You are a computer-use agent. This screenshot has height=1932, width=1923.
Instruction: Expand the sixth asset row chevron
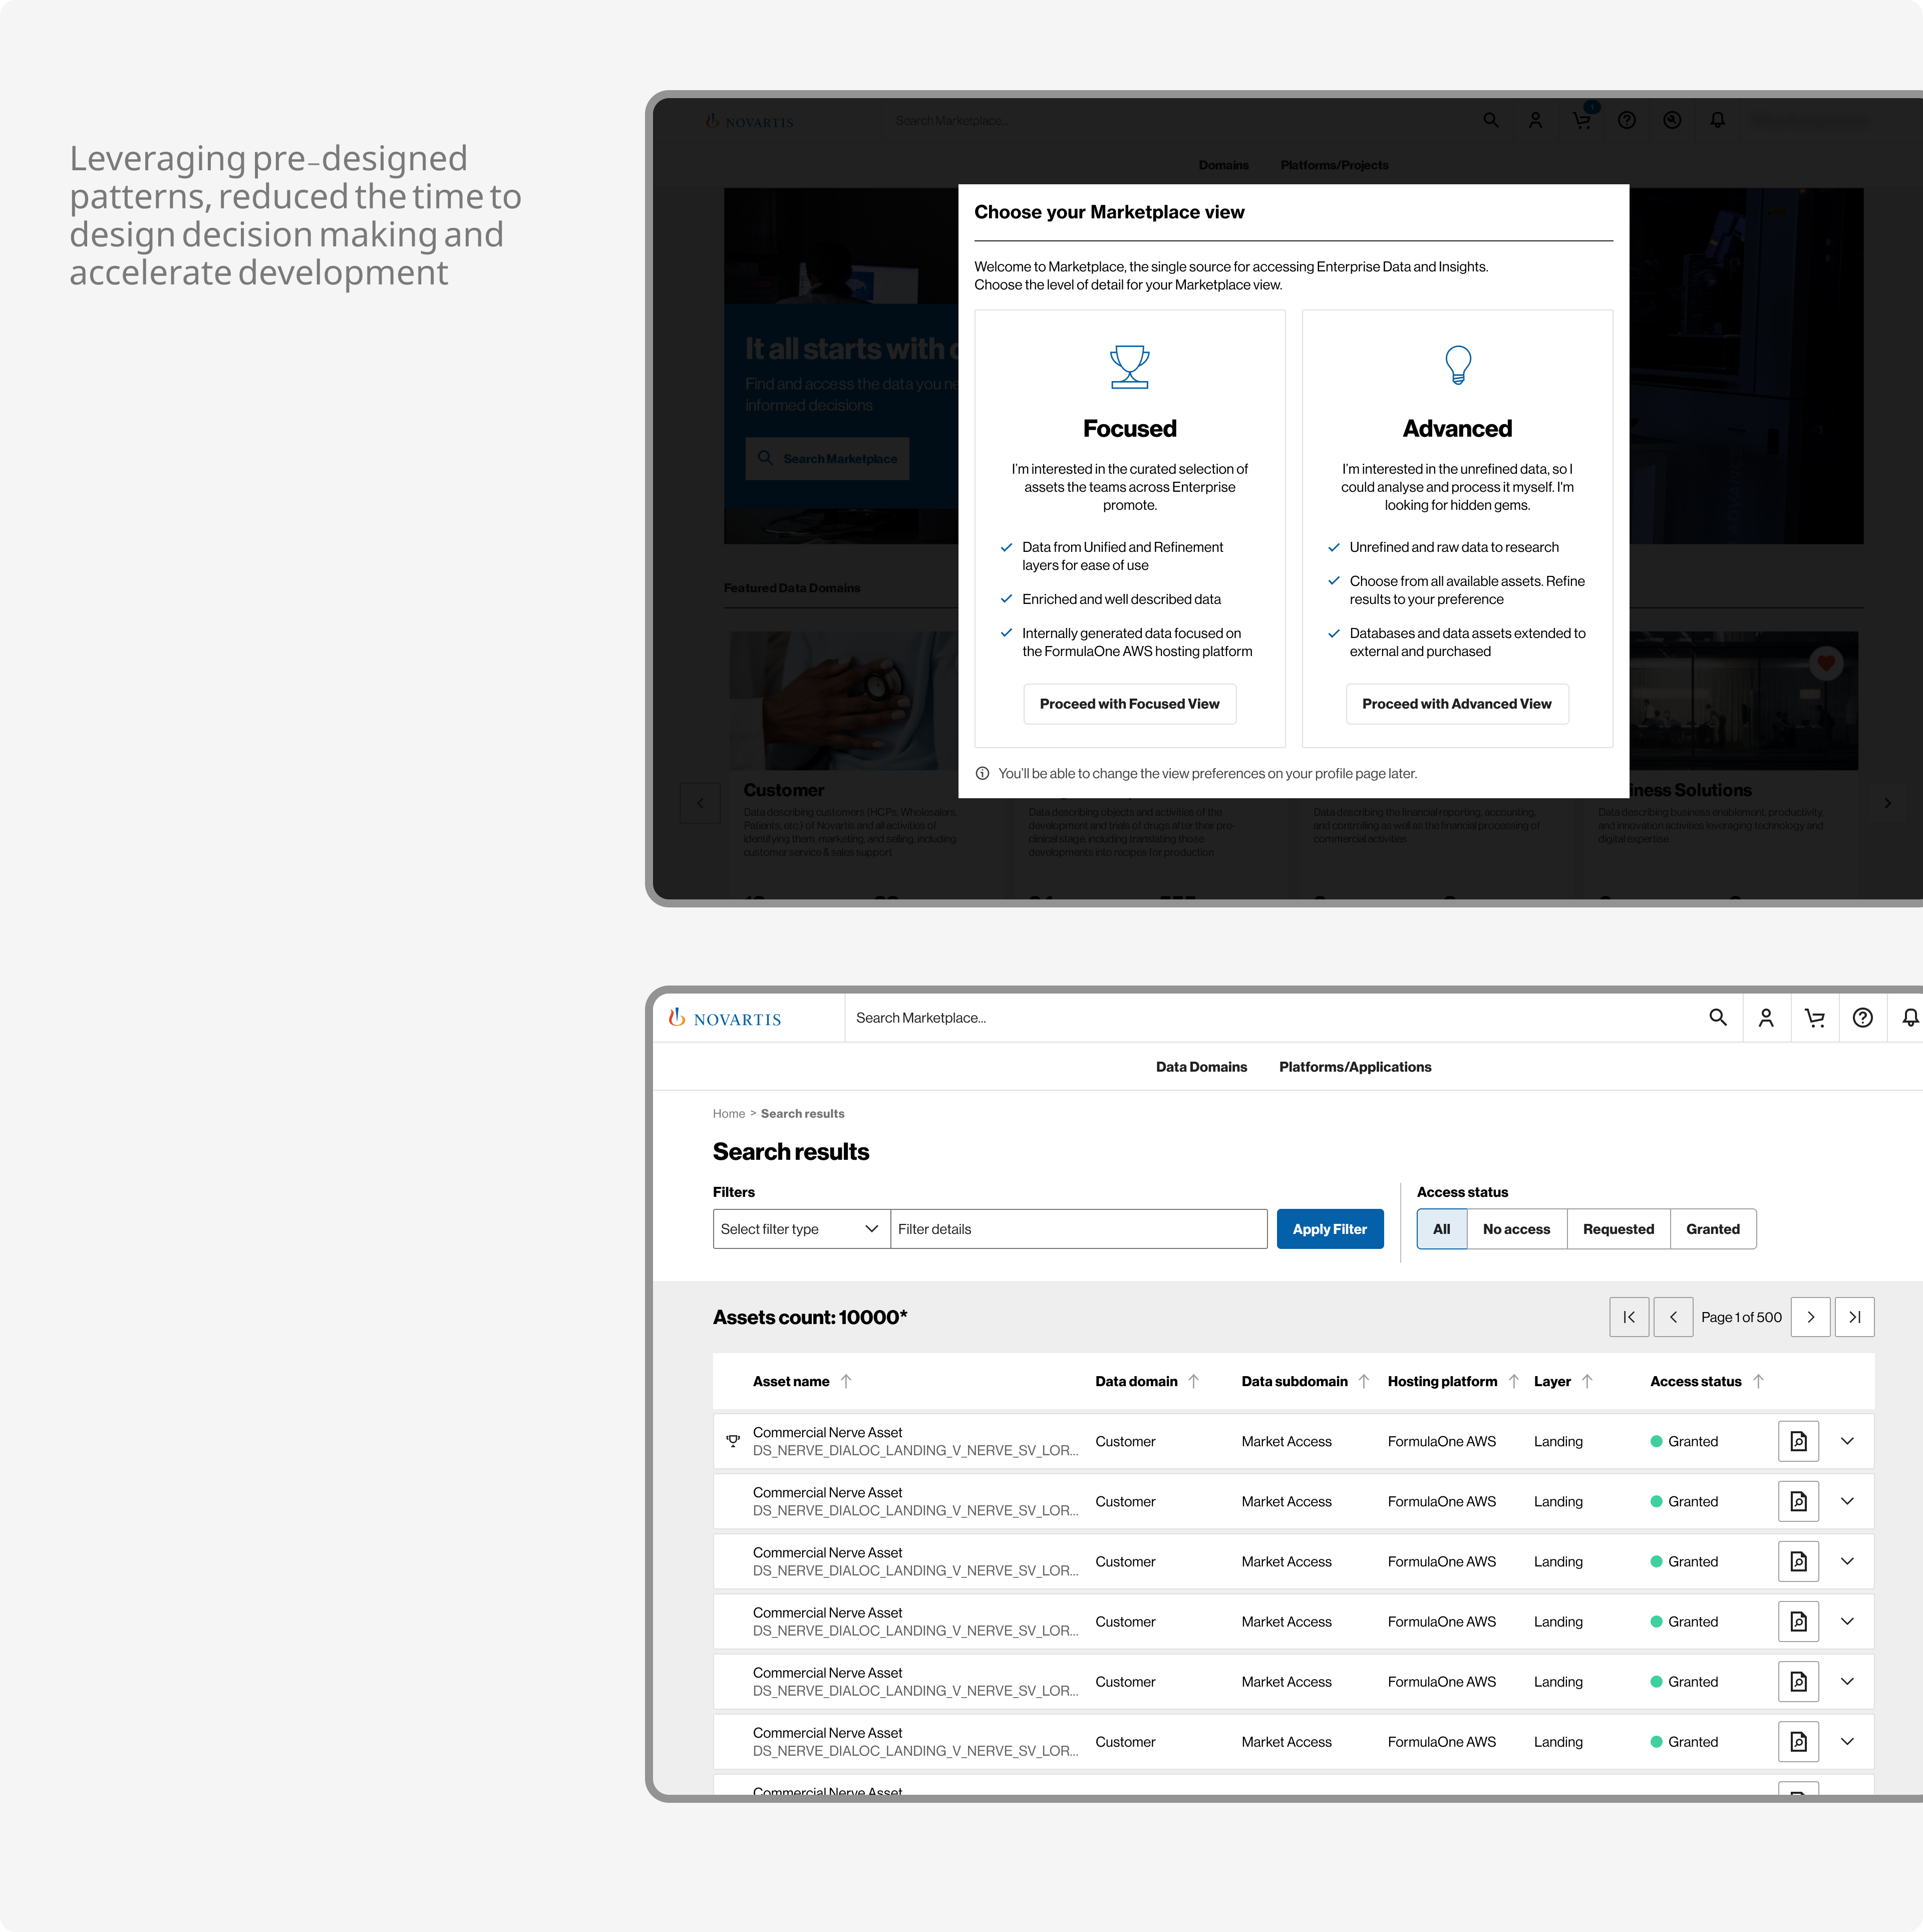tap(1847, 1741)
